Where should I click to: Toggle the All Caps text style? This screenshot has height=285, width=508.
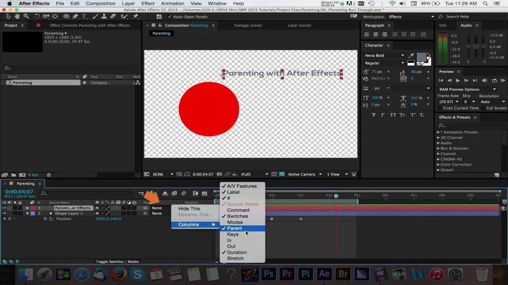pos(393,115)
